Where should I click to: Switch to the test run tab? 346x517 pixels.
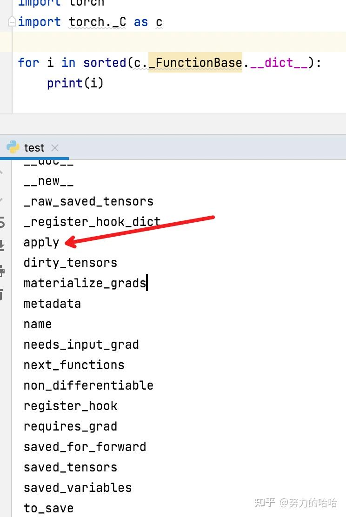(33, 147)
